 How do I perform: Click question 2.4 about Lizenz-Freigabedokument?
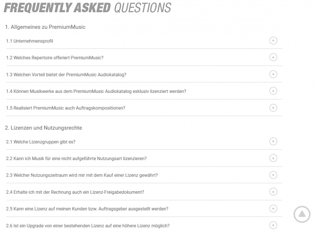75,192
